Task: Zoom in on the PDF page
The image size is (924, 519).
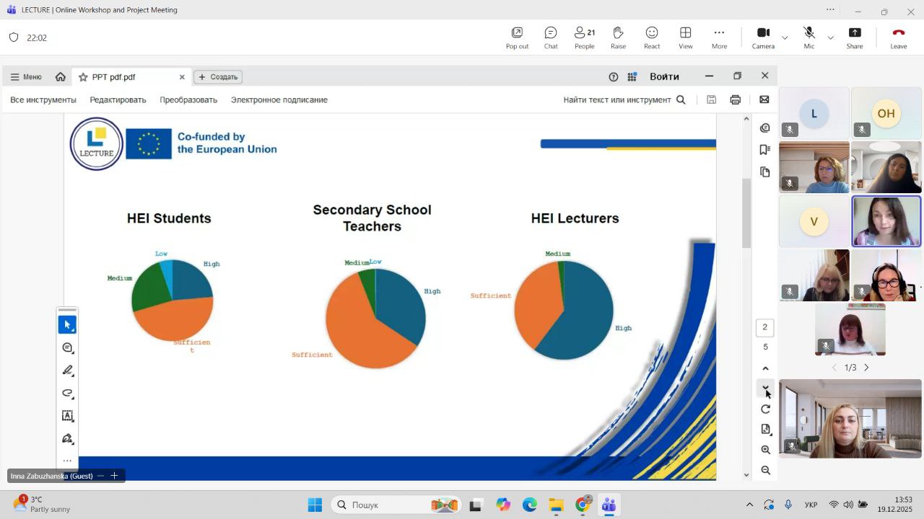Action: pyautogui.click(x=765, y=450)
